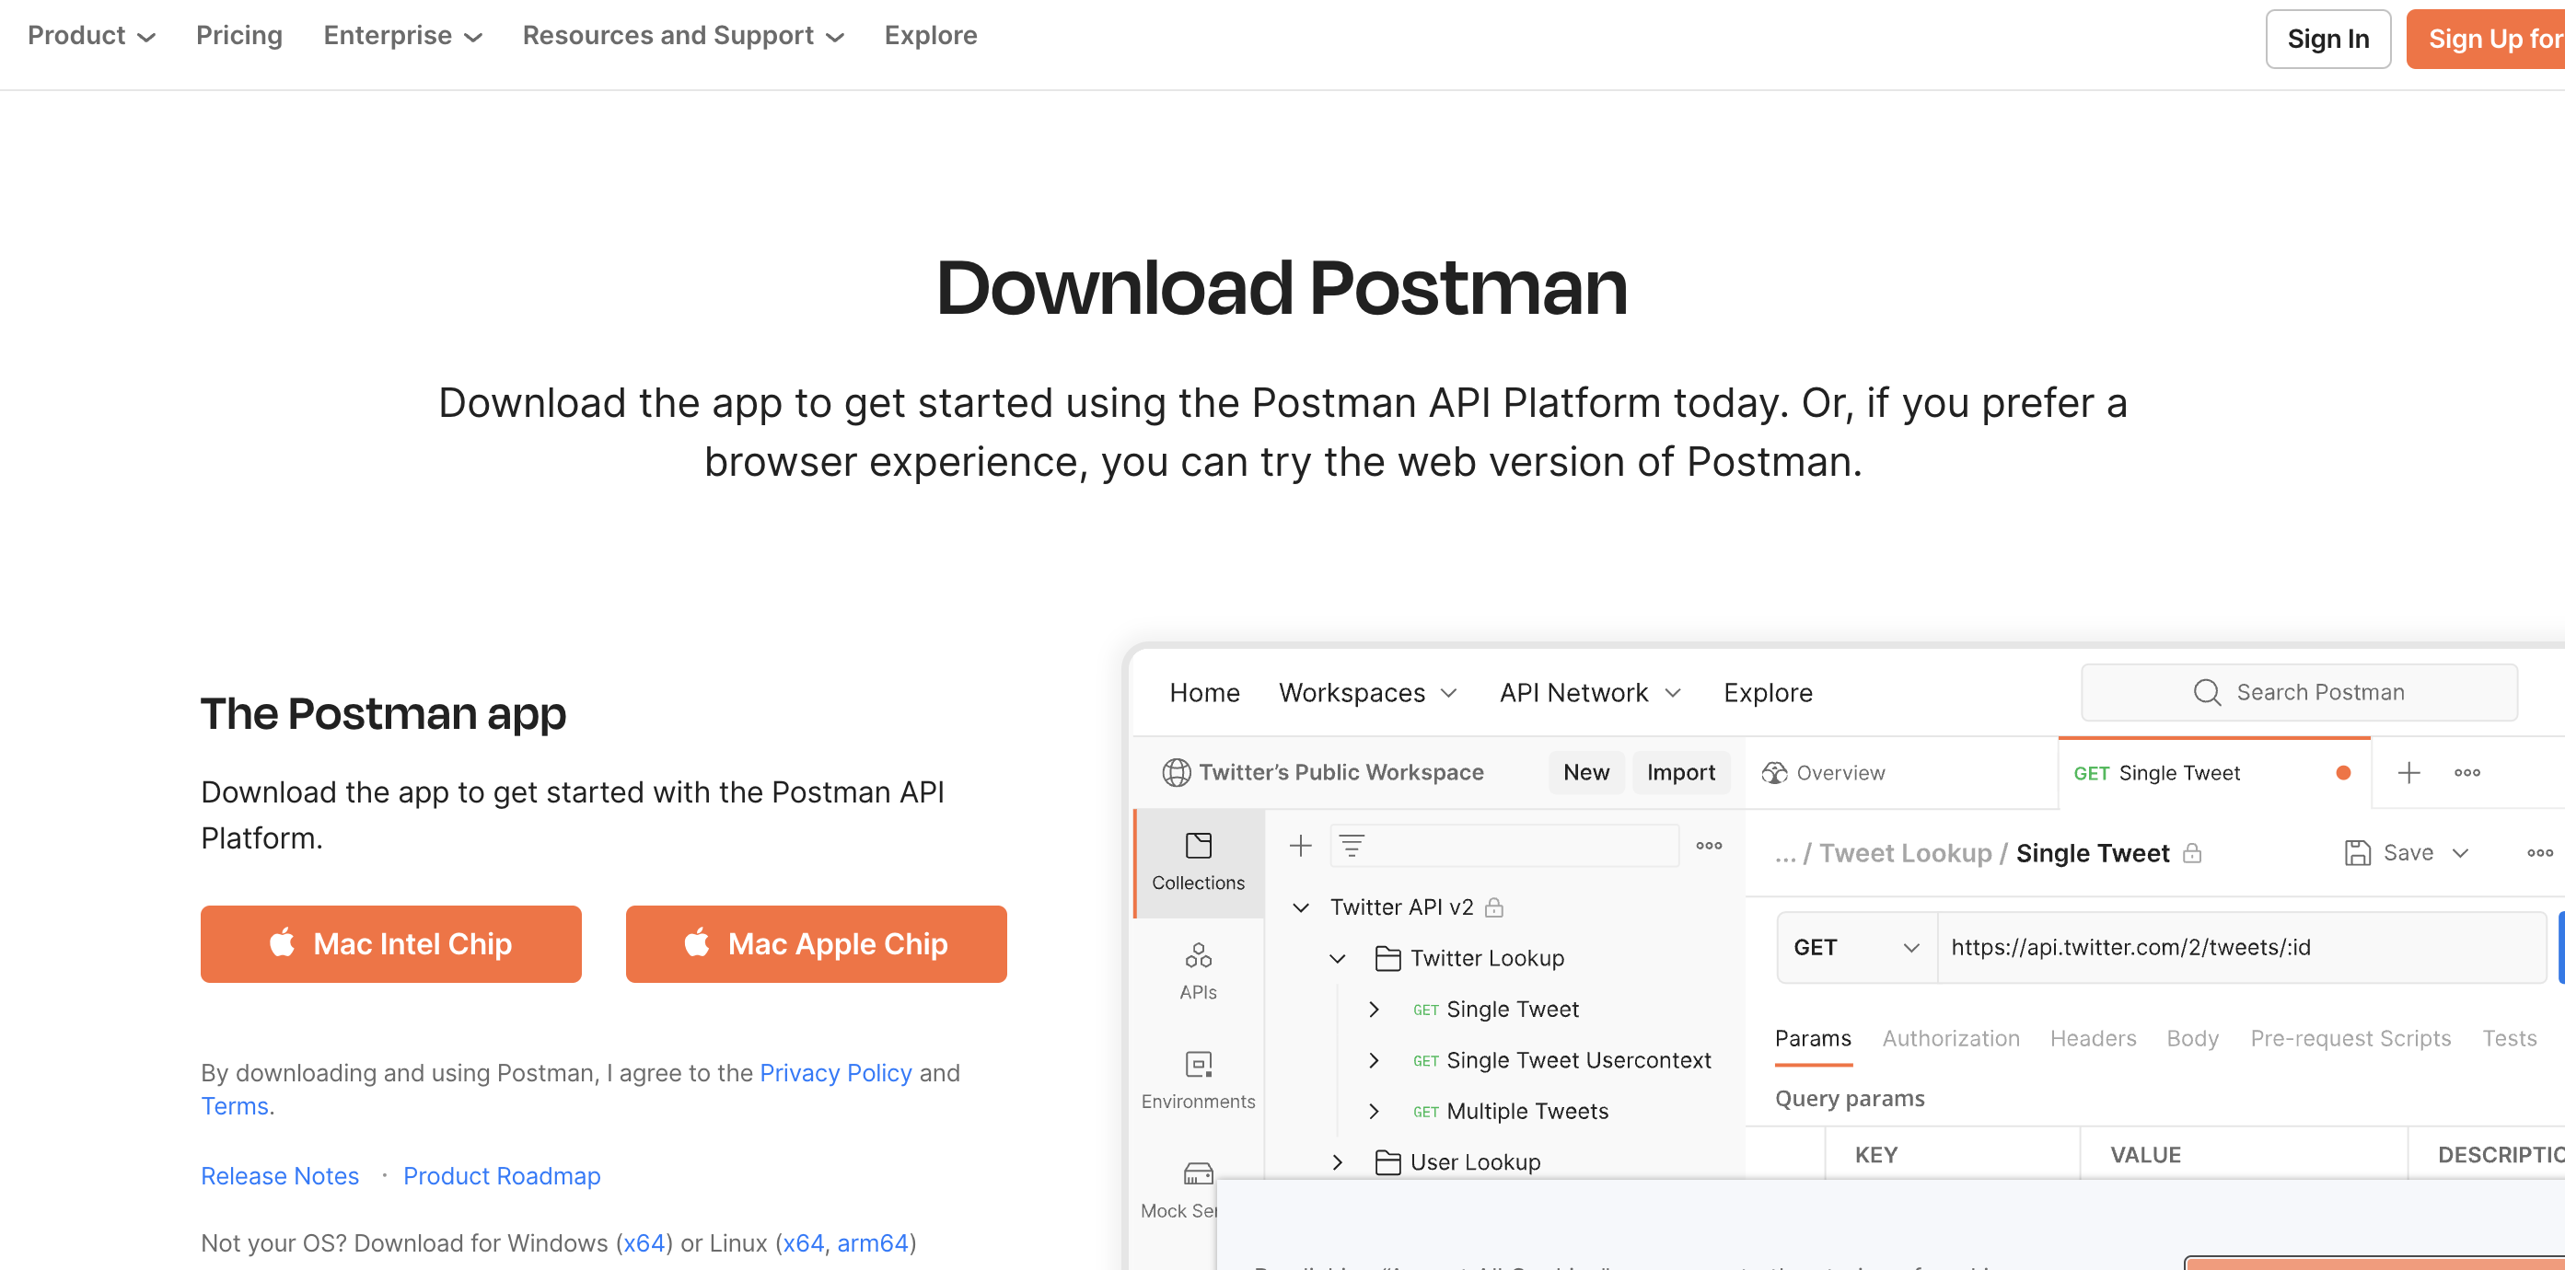Click the Save disk icon
The image size is (2565, 1270).
point(2357,853)
